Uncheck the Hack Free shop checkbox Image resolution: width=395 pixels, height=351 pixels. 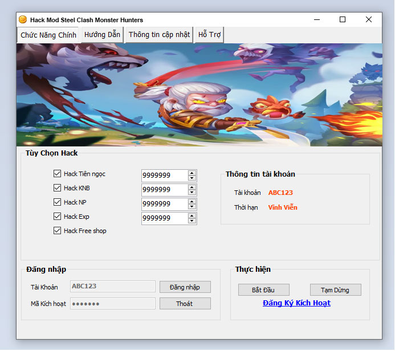tap(57, 231)
